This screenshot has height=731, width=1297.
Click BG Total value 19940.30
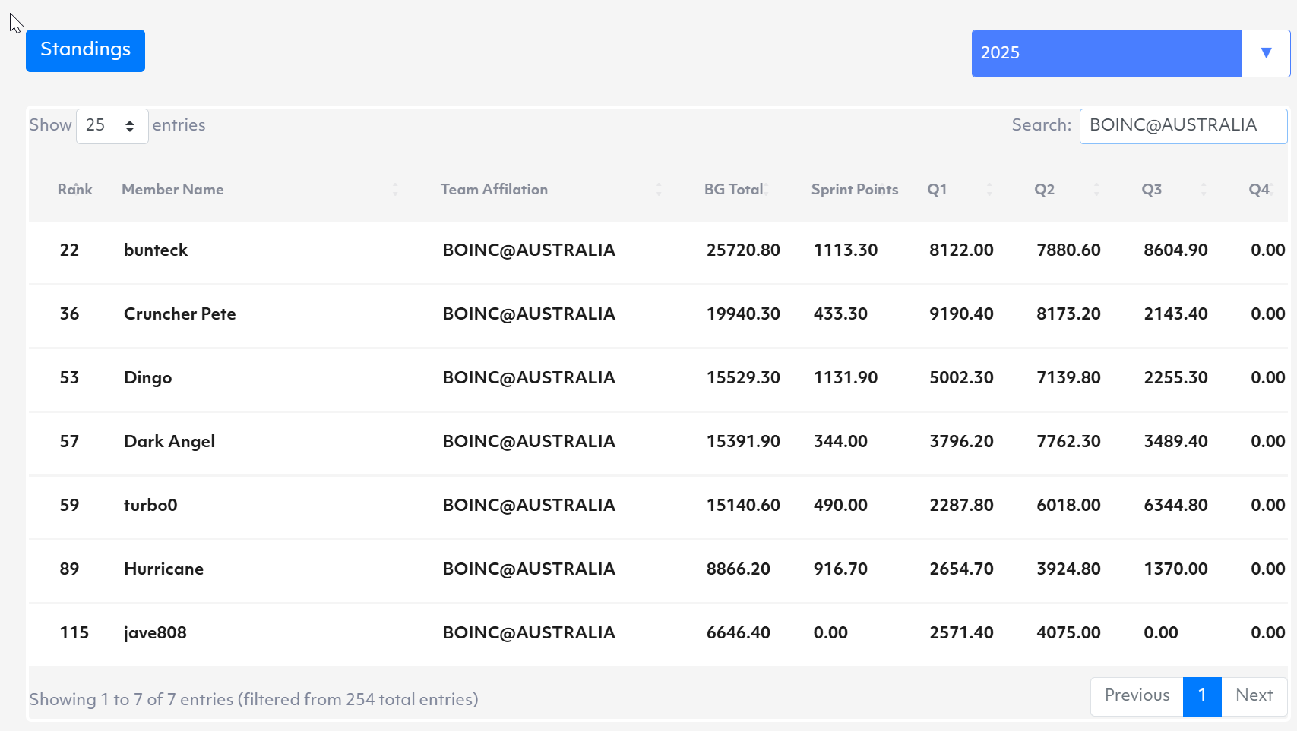coord(743,314)
